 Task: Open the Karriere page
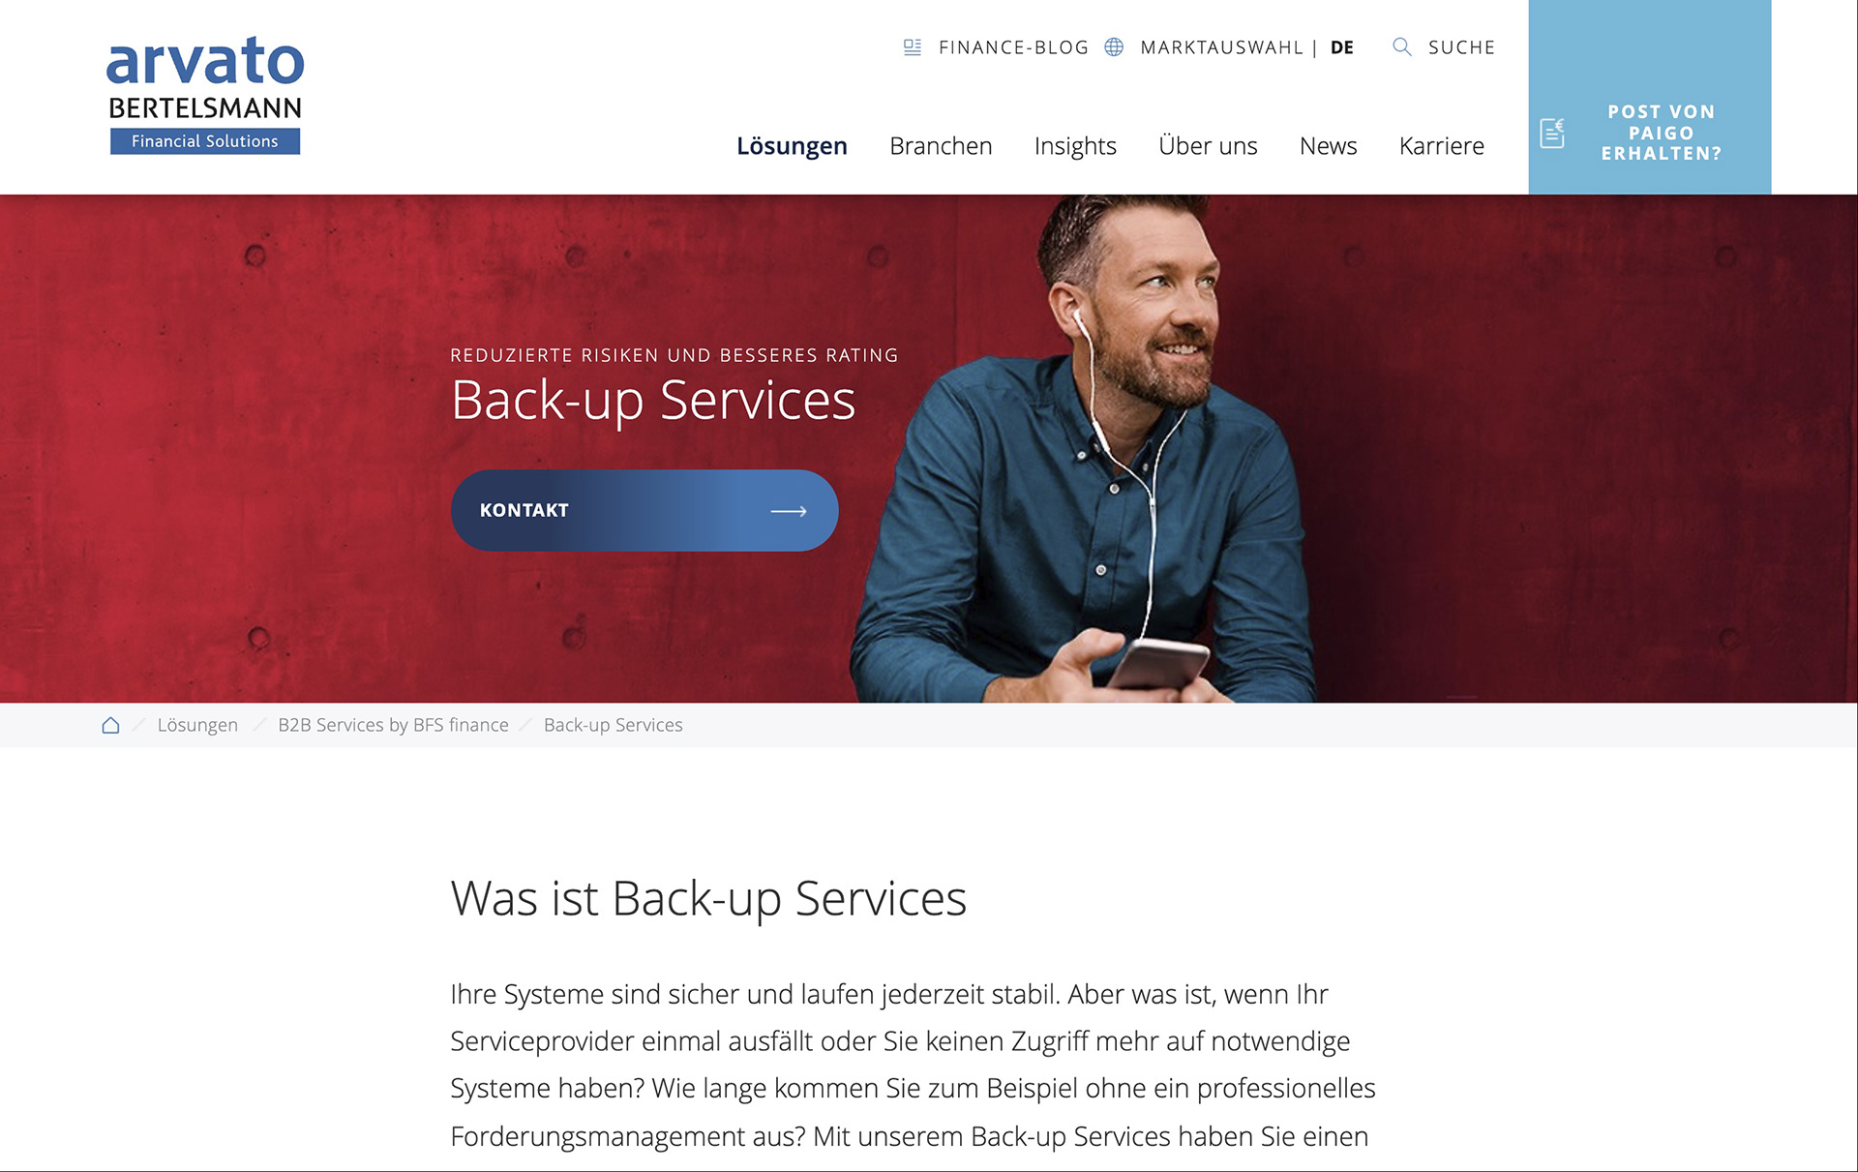pyautogui.click(x=1441, y=146)
